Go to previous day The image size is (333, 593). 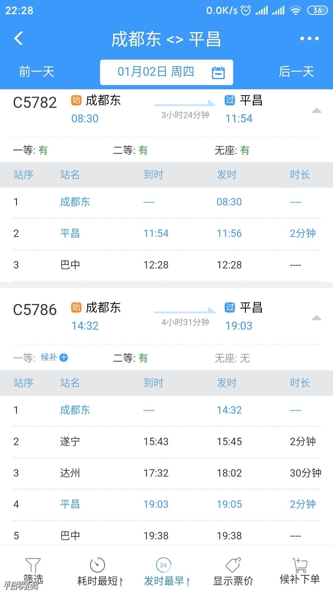click(x=37, y=72)
